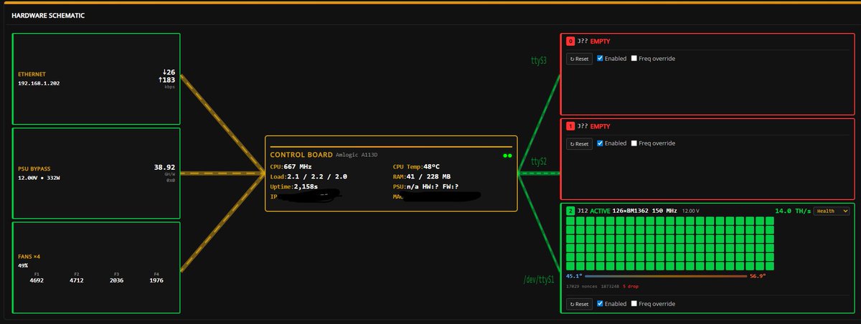The width and height of the screenshot is (861, 324).
Task: Open the Health dropdown on J12 panel
Action: [x=831, y=211]
